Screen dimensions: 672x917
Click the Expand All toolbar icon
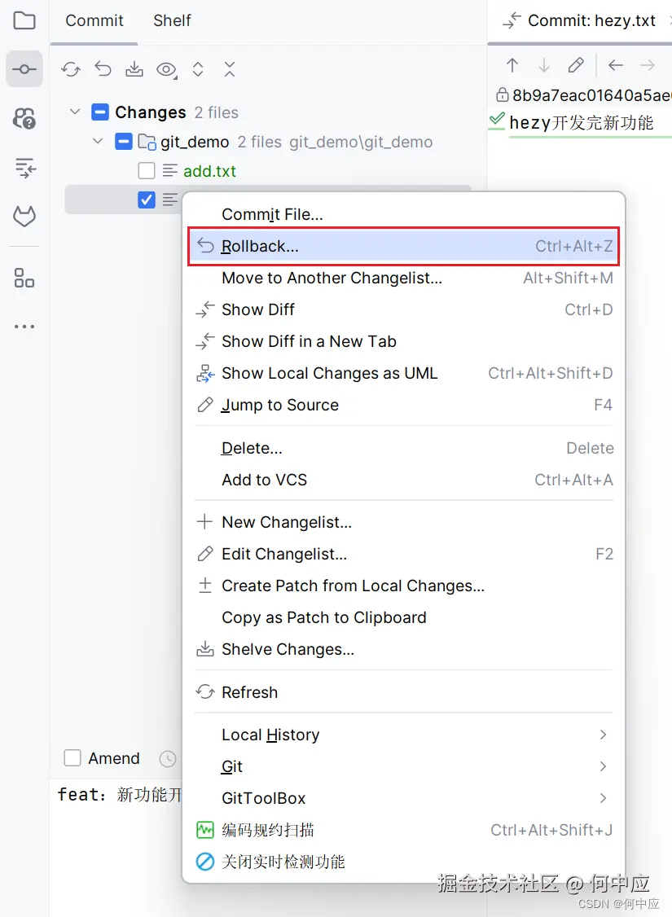198,69
